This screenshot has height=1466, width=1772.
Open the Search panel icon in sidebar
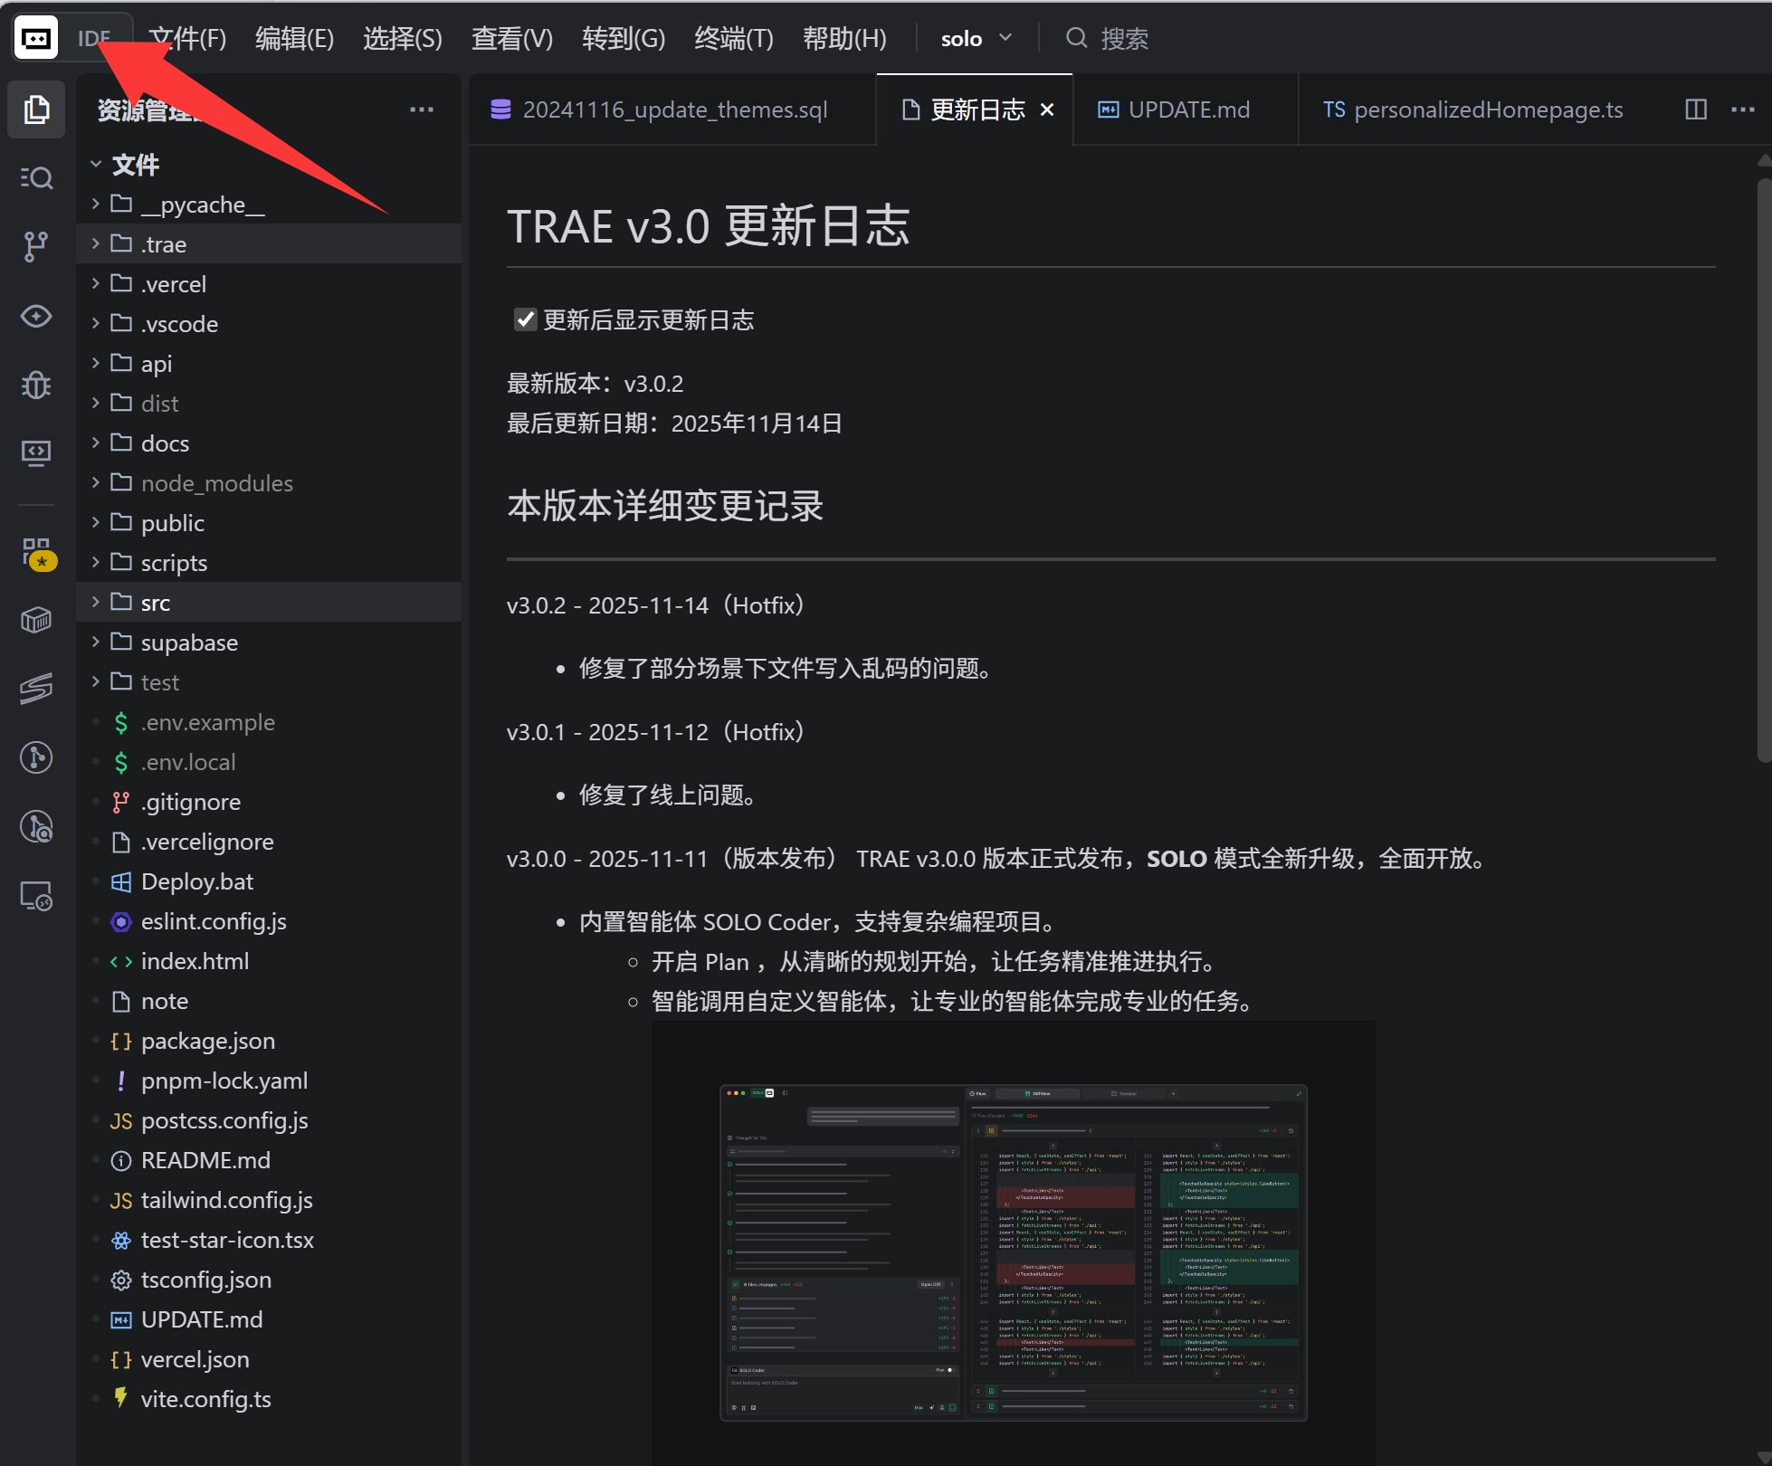[x=36, y=177]
